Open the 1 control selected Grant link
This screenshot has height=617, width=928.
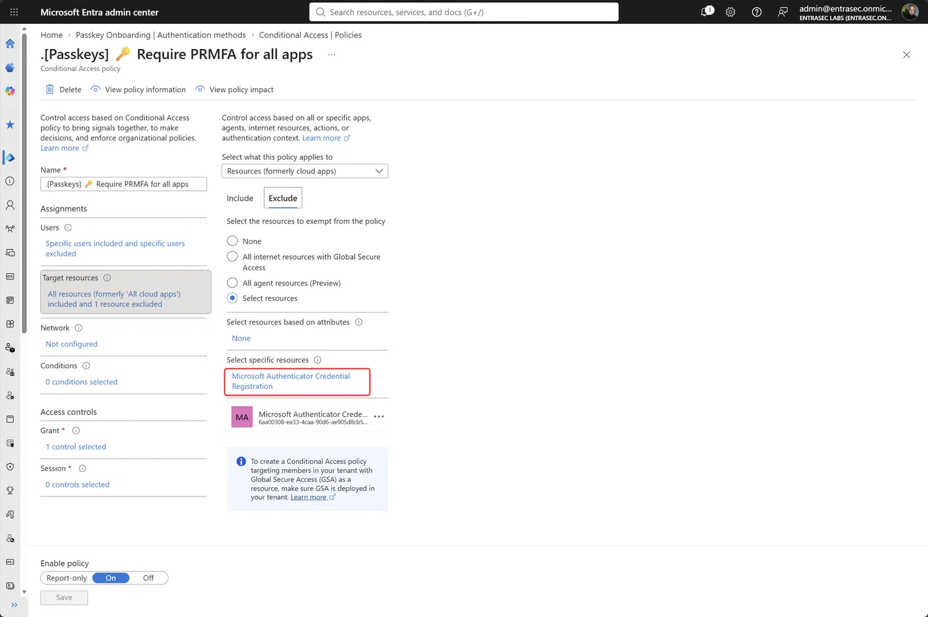click(76, 447)
